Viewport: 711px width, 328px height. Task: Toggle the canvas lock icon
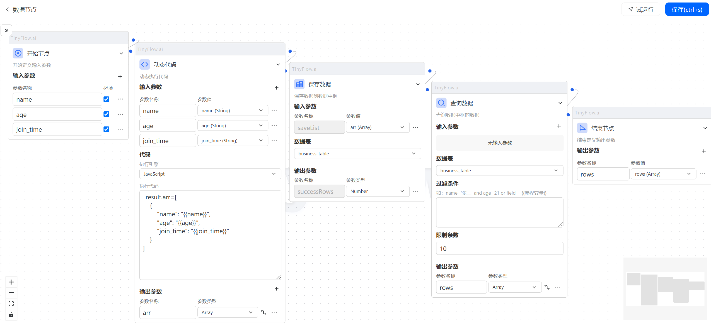point(11,315)
